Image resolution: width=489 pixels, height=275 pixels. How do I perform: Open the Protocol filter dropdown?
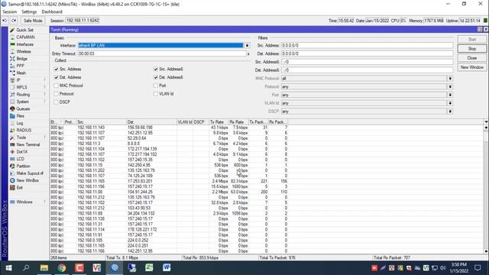coord(450,86)
